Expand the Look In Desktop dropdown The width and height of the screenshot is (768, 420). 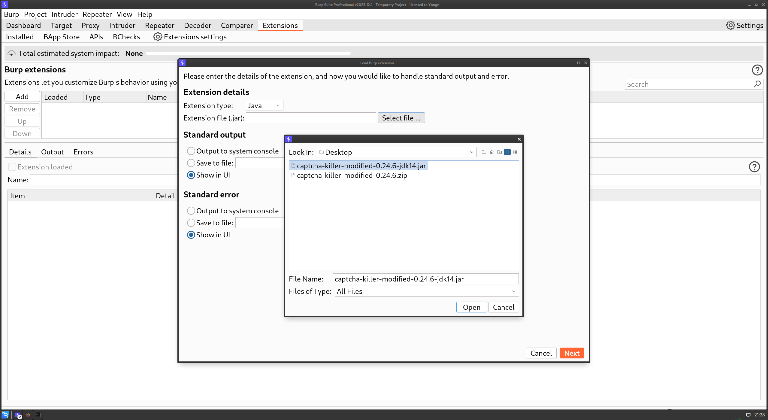click(397, 152)
